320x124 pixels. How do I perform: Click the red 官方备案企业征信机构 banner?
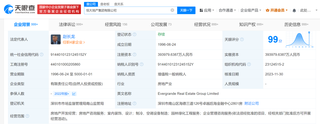click(x=59, y=9)
